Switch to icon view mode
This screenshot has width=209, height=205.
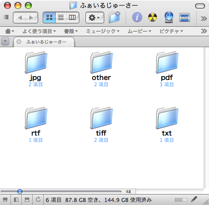pyautogui.click(x=49, y=17)
